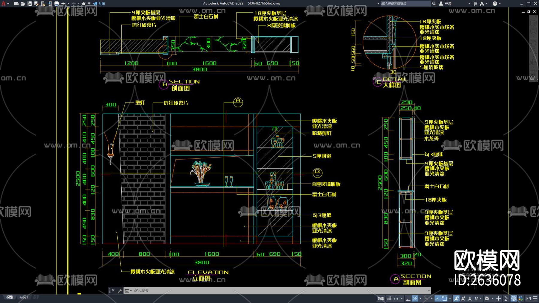Click the Plot printer icon
539x303 pixels.
coord(56,4)
